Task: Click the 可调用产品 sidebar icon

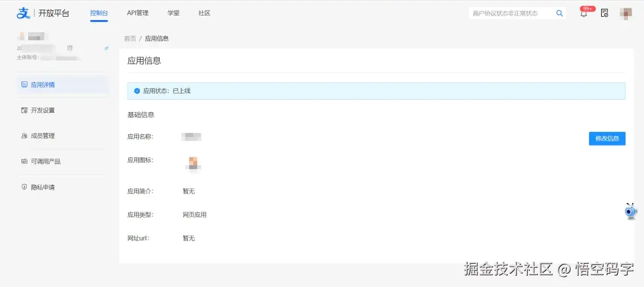Action: (24, 162)
